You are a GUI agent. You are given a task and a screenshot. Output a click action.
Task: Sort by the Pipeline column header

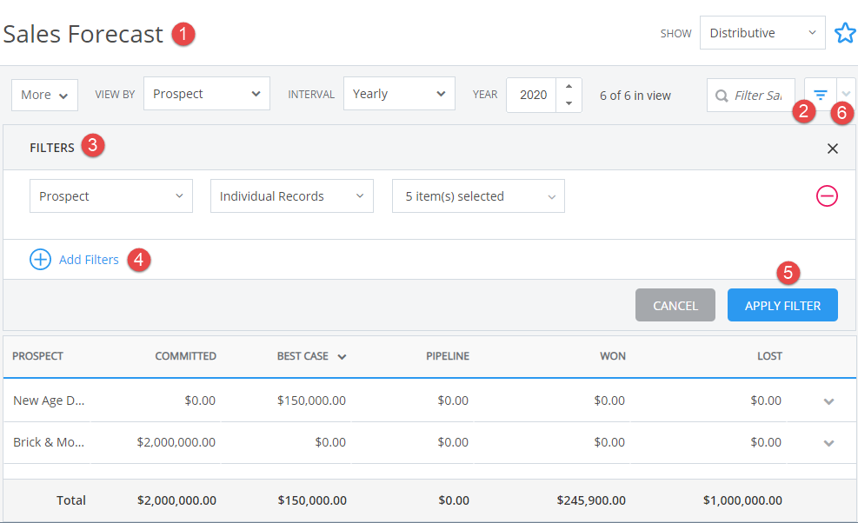(x=448, y=356)
